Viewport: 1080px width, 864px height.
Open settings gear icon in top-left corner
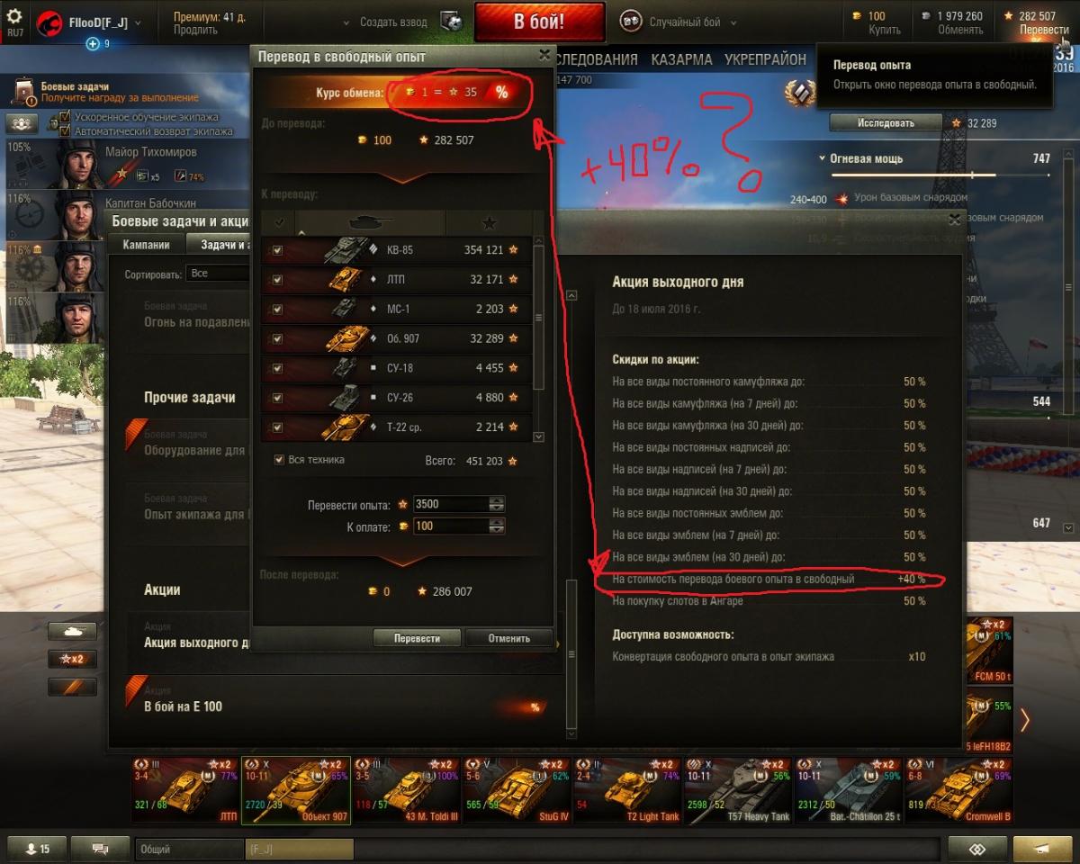coord(14,16)
